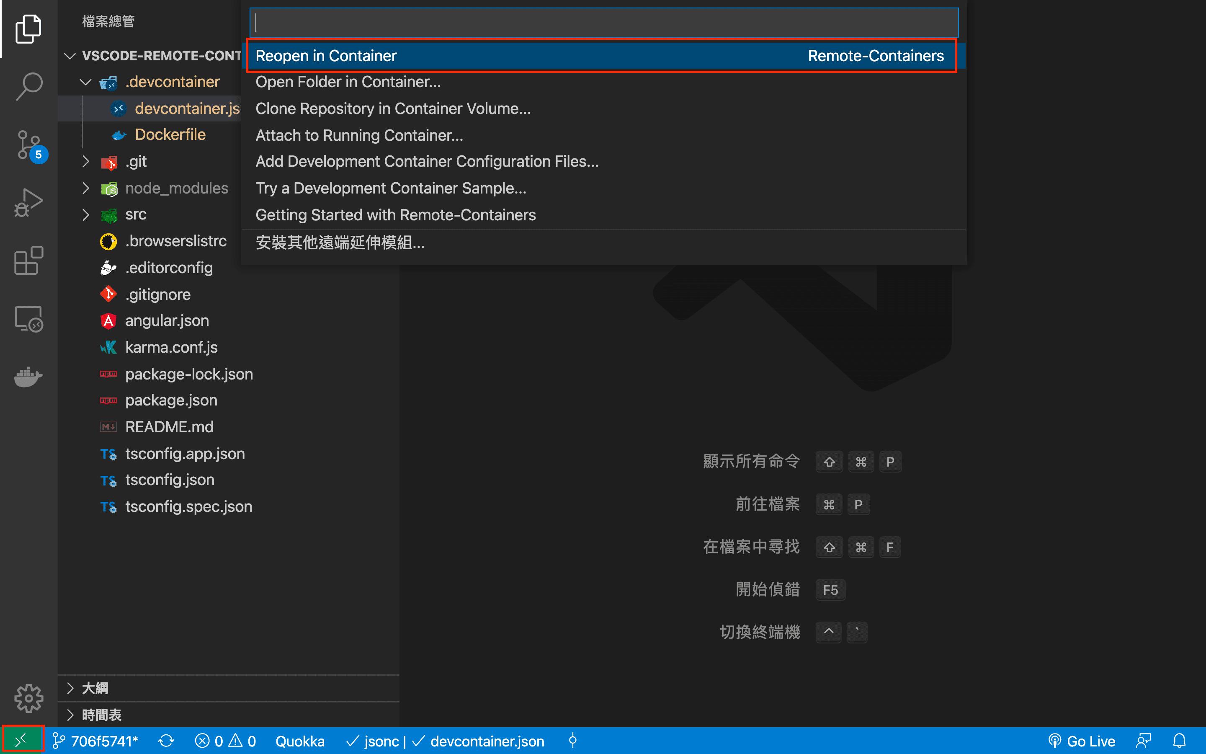
Task: Open the Search view icon
Action: [x=28, y=87]
